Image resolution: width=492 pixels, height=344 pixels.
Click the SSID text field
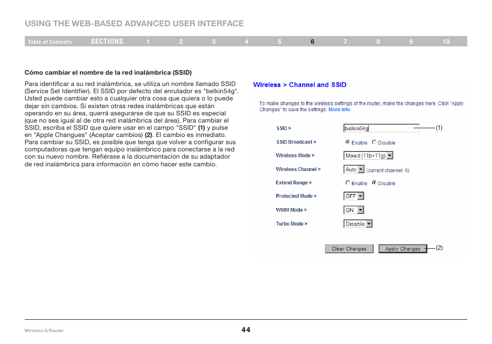pyautogui.click(x=381, y=128)
